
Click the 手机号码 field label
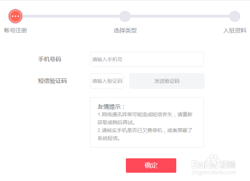pos(50,59)
